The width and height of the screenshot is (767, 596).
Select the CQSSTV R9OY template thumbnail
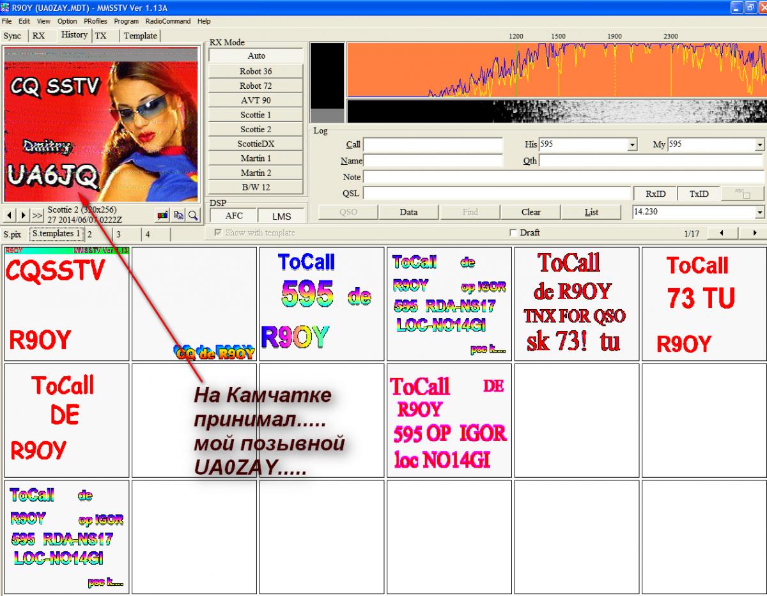(x=66, y=304)
